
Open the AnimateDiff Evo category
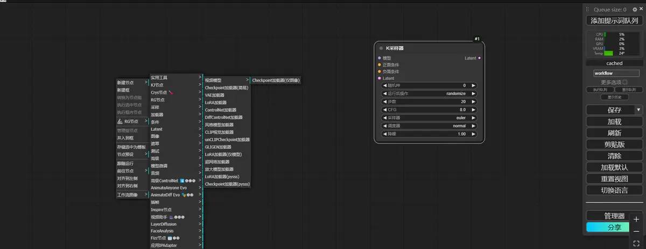[175, 195]
